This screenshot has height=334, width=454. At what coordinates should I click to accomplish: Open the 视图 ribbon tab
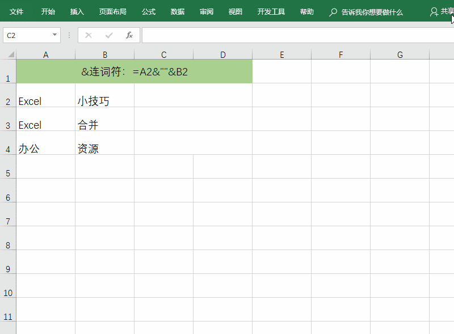click(x=235, y=11)
